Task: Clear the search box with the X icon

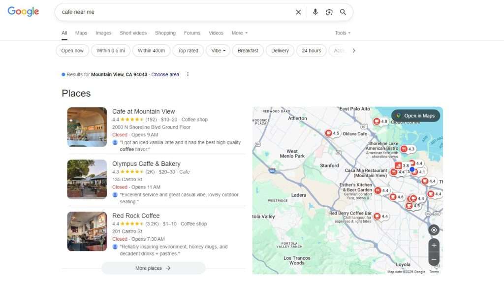Action: coord(298,12)
